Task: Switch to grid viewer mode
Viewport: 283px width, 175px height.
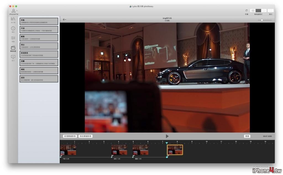Action: click(253, 11)
